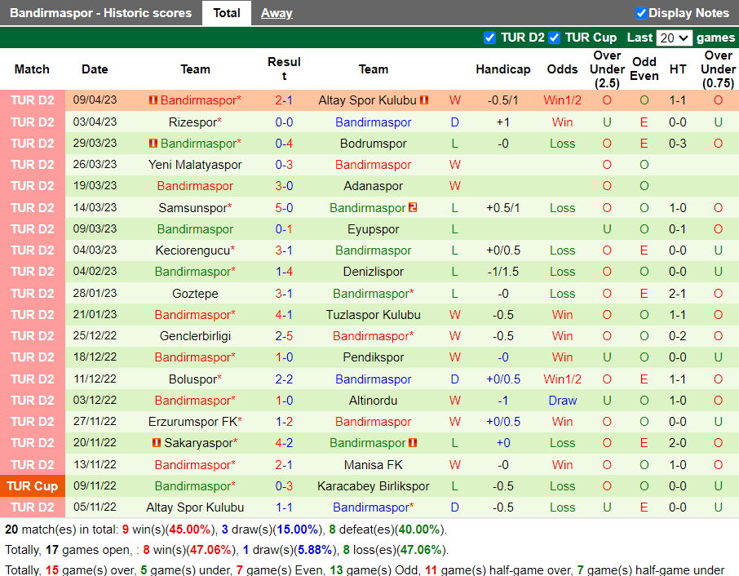The width and height of the screenshot is (739, 576).
Task: Open the Last games count dropdown
Action: [675, 38]
